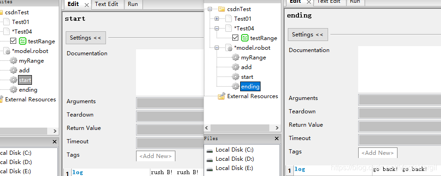The height and width of the screenshot is (176, 441).
Task: Click Documentation box in ending editor
Action: [x=400, y=69]
